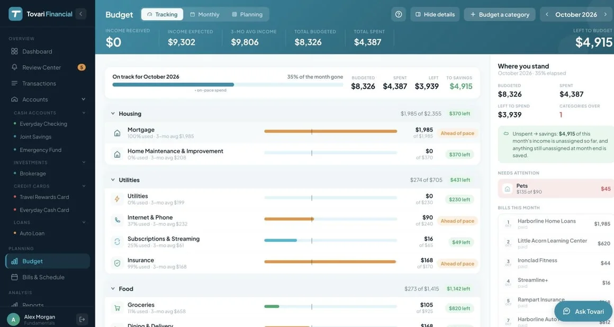Screen dimensions: 614x327
Task: Click the Groceries $820 left badge
Action: (459, 308)
